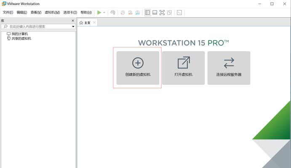Maximize the VMware Workstation window

pyautogui.click(x=272, y=4)
